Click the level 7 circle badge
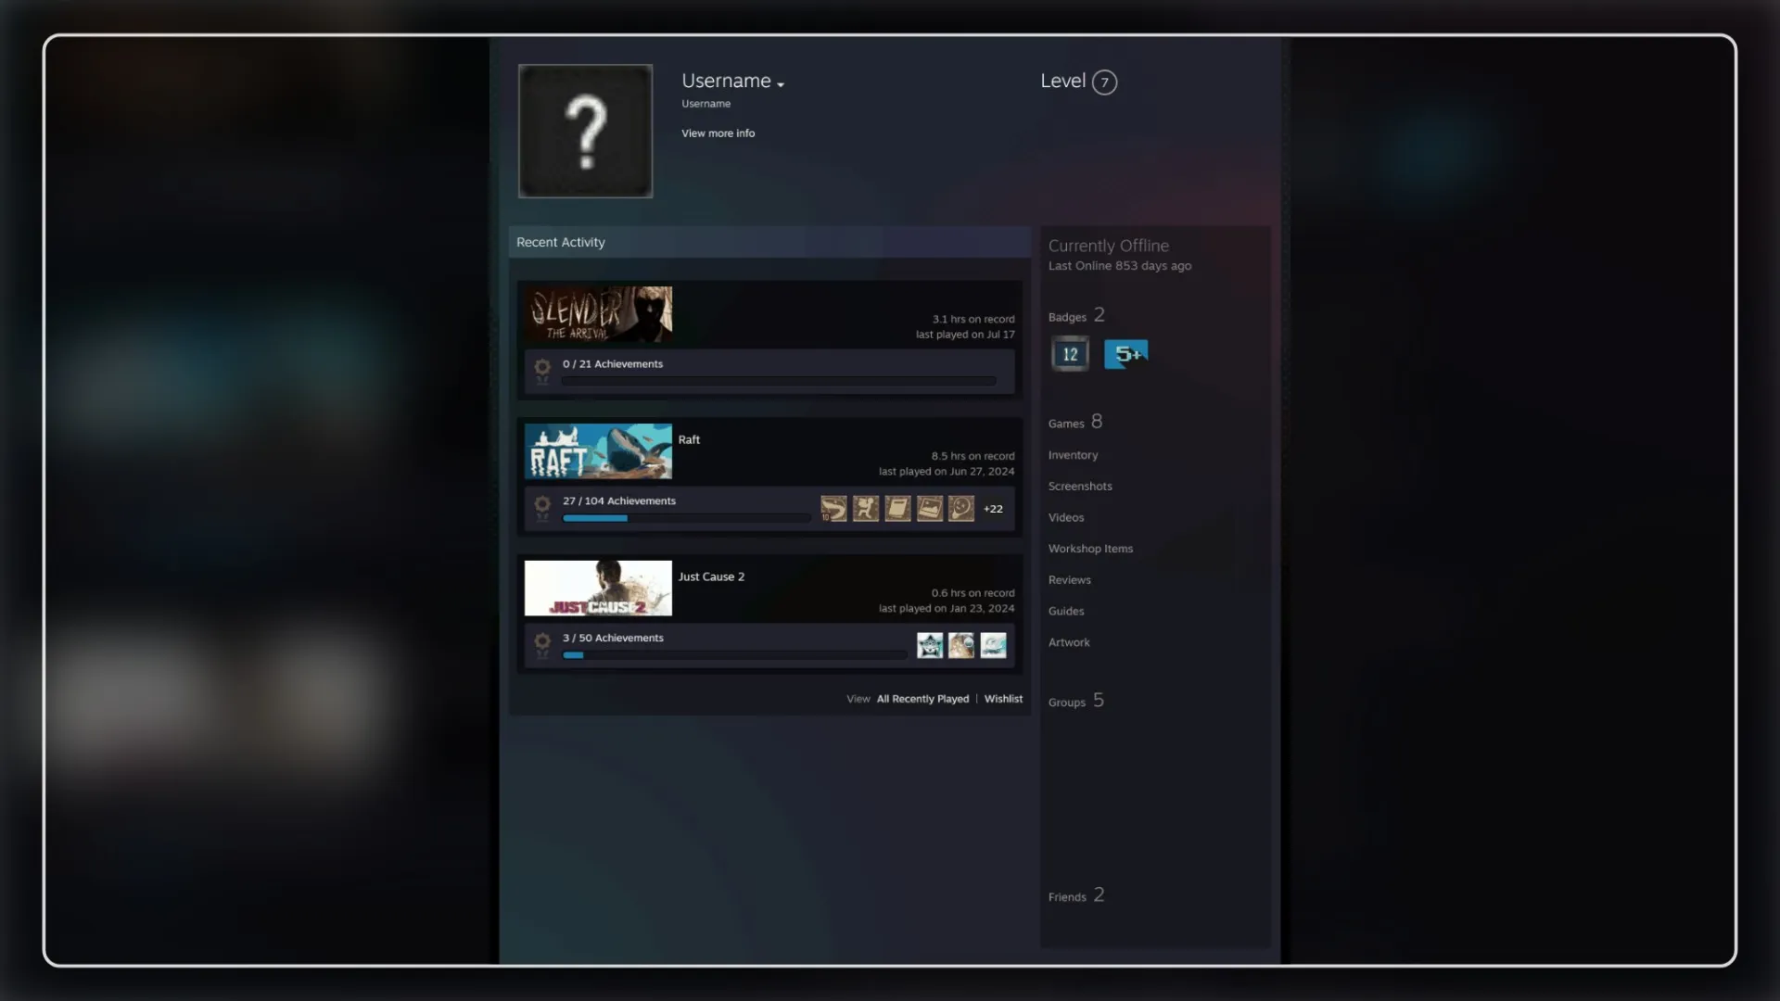This screenshot has height=1001, width=1780. click(x=1104, y=82)
